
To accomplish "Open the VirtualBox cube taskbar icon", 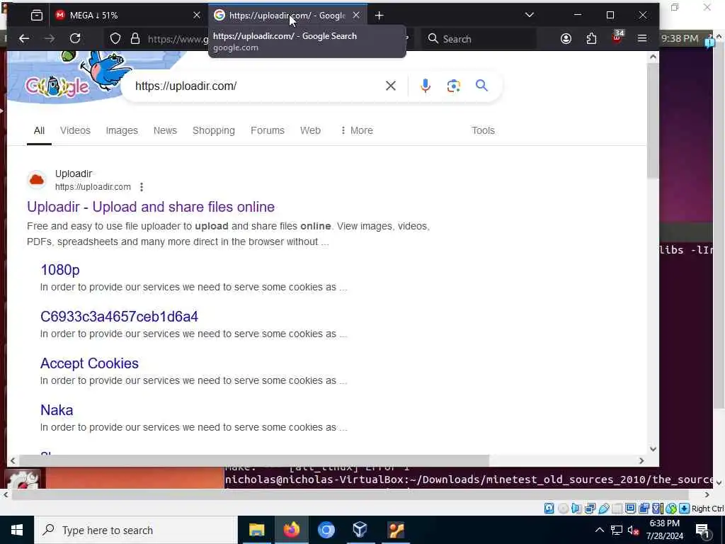I will click(360, 530).
